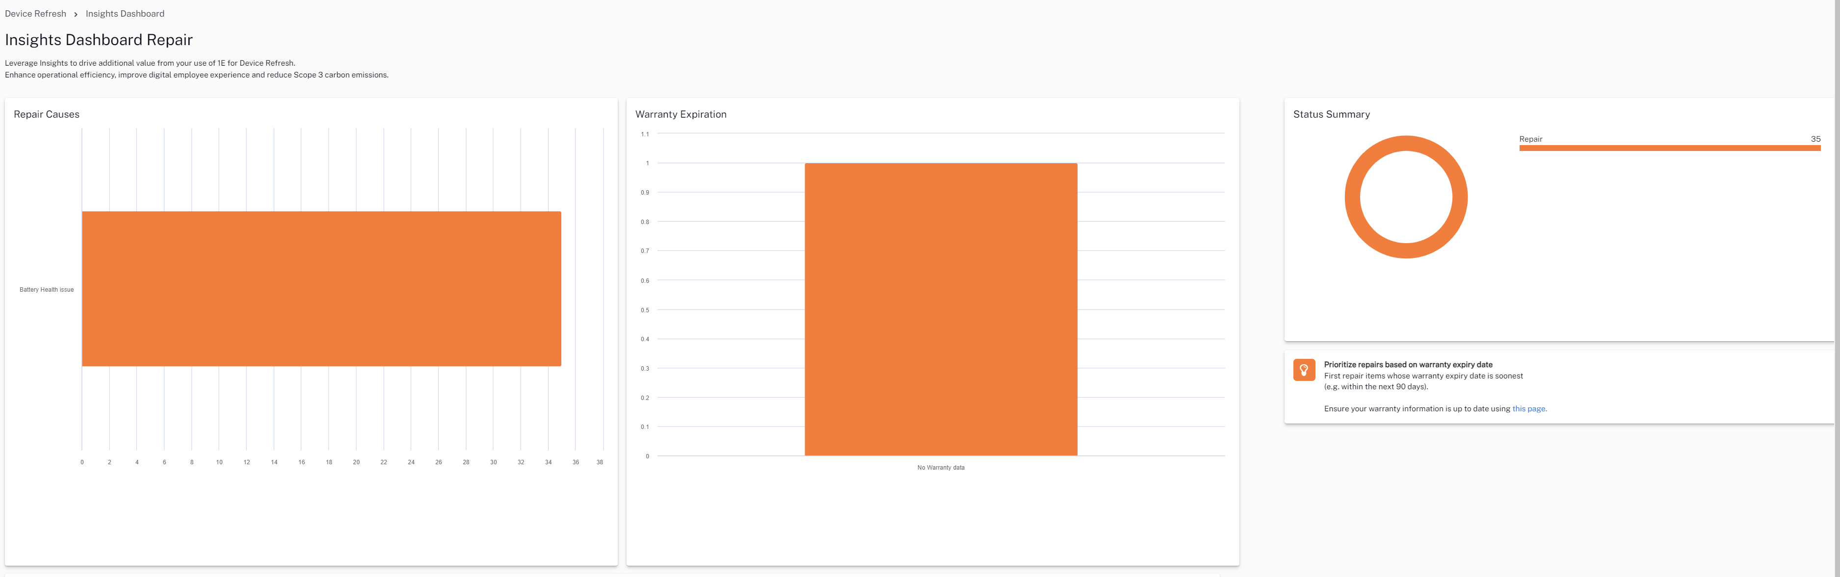Click the Battery Health issue bar
This screenshot has height=577, width=1840.
click(x=321, y=289)
